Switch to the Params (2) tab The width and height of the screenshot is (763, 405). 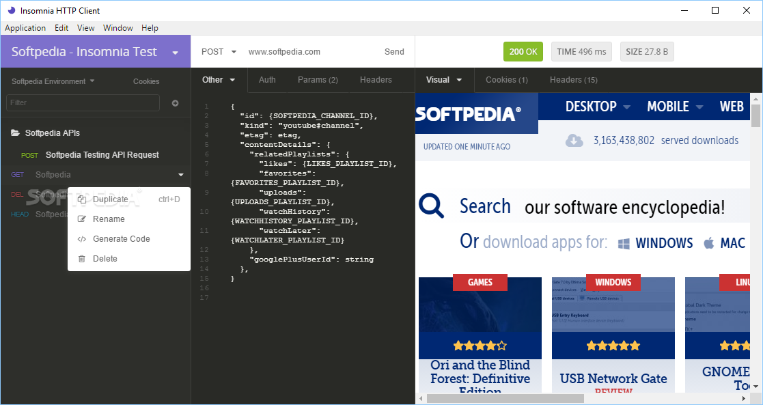tap(318, 80)
